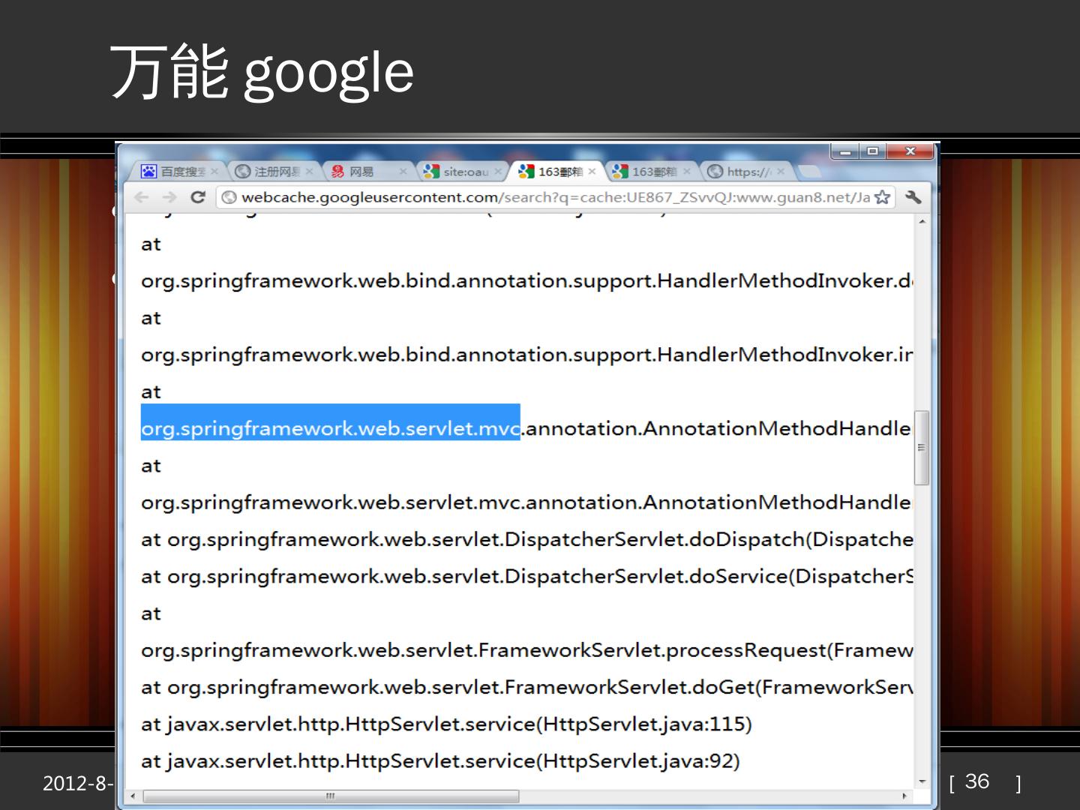Close the site:oau tab
The height and width of the screenshot is (810, 1080).
(x=497, y=172)
